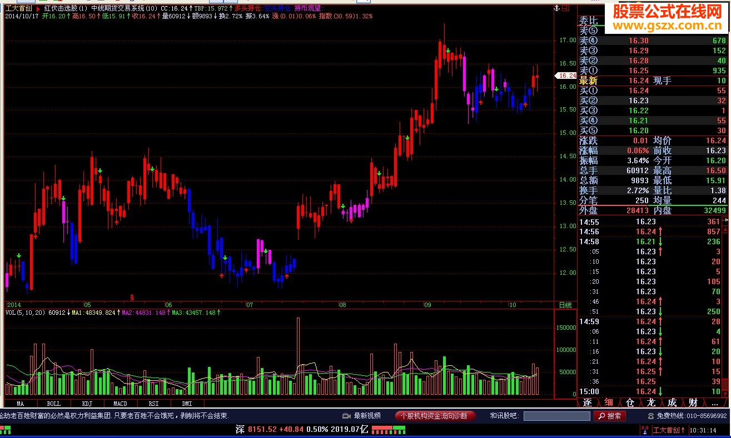
Task: Click the 卖④ order row price 16.30
Action: pos(638,41)
